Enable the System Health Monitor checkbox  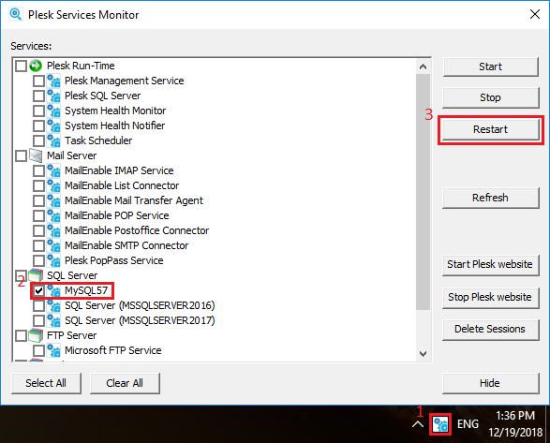click(38, 111)
